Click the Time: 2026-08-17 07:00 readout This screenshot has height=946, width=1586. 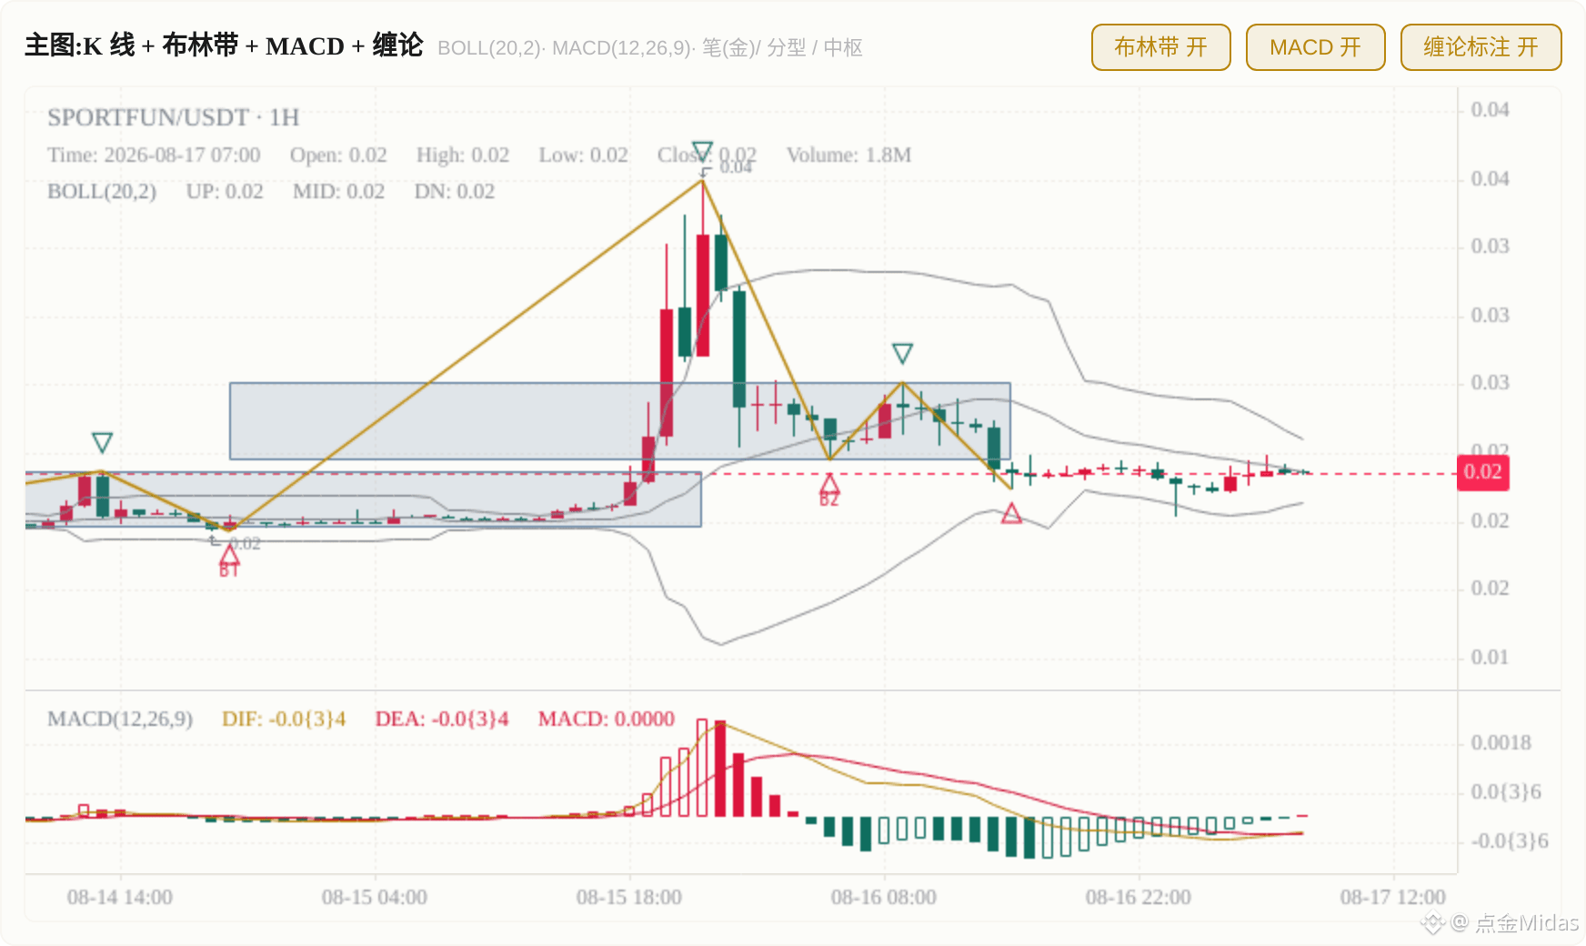pos(154,155)
